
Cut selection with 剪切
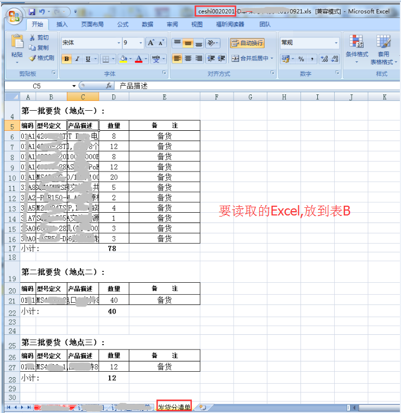(39, 37)
